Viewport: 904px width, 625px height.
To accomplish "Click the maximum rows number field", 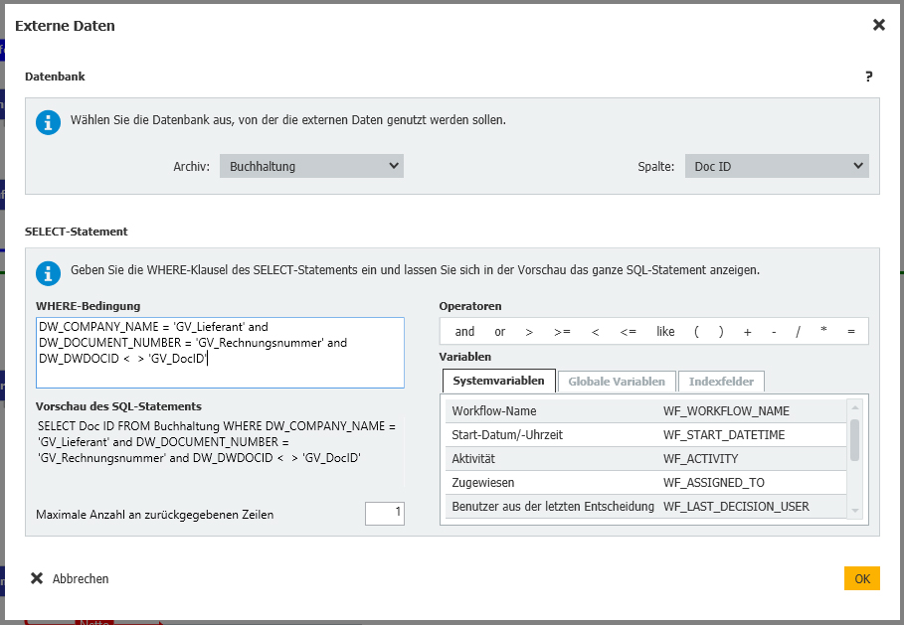I will coord(384,514).
